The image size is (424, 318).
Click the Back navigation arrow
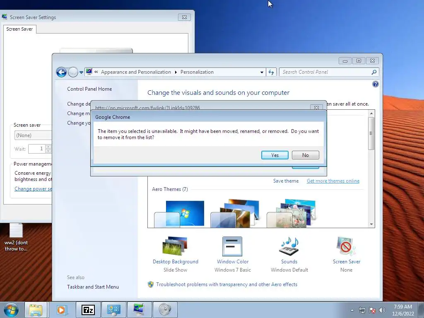click(61, 72)
